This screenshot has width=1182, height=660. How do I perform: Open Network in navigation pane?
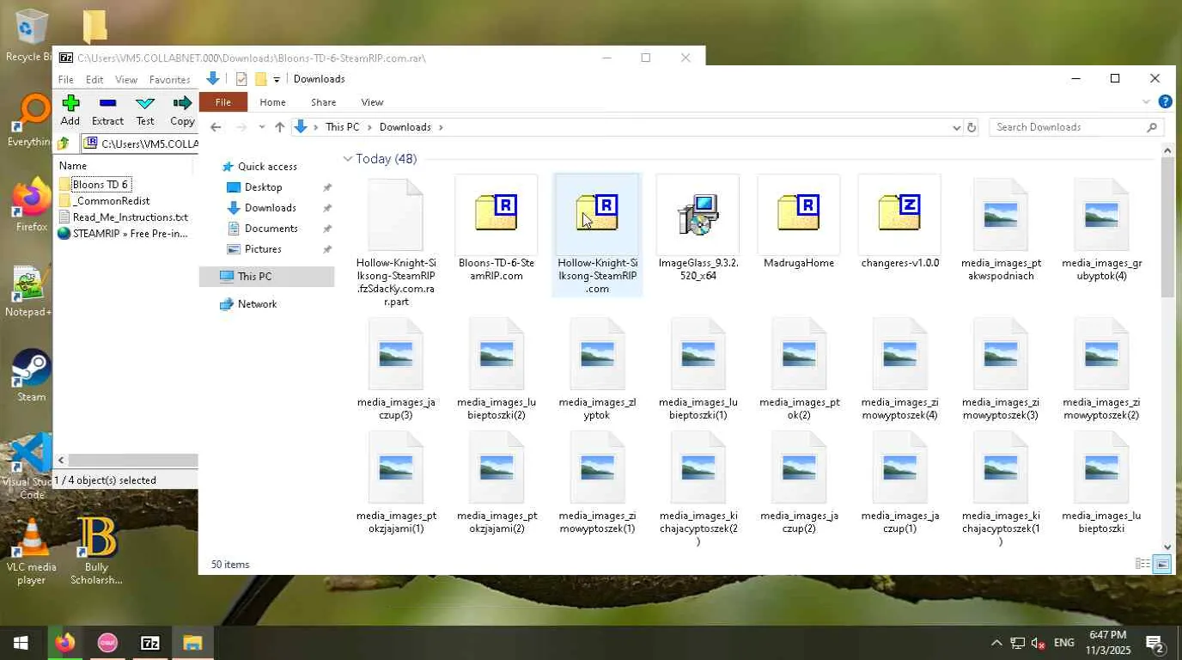[257, 304]
